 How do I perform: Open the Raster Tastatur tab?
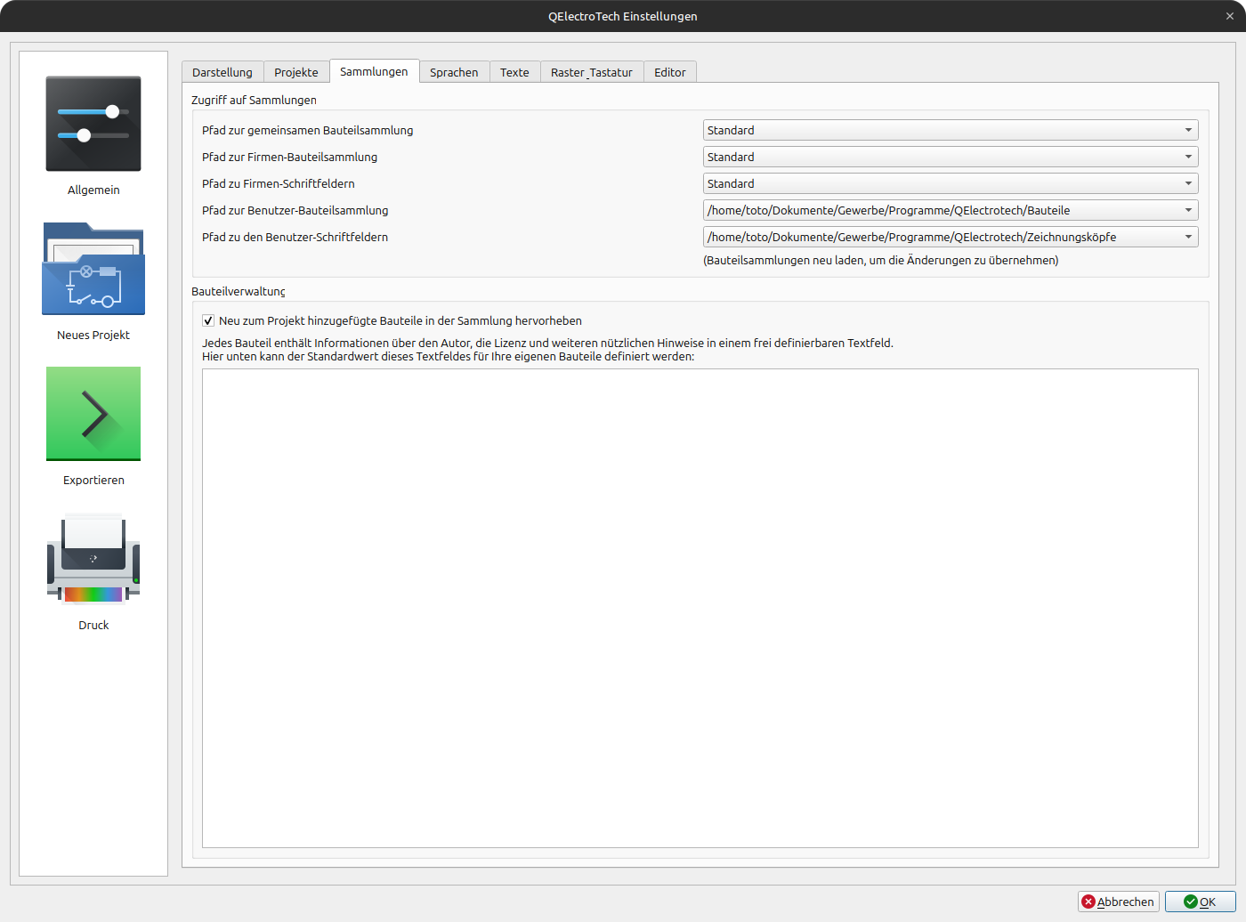point(591,73)
